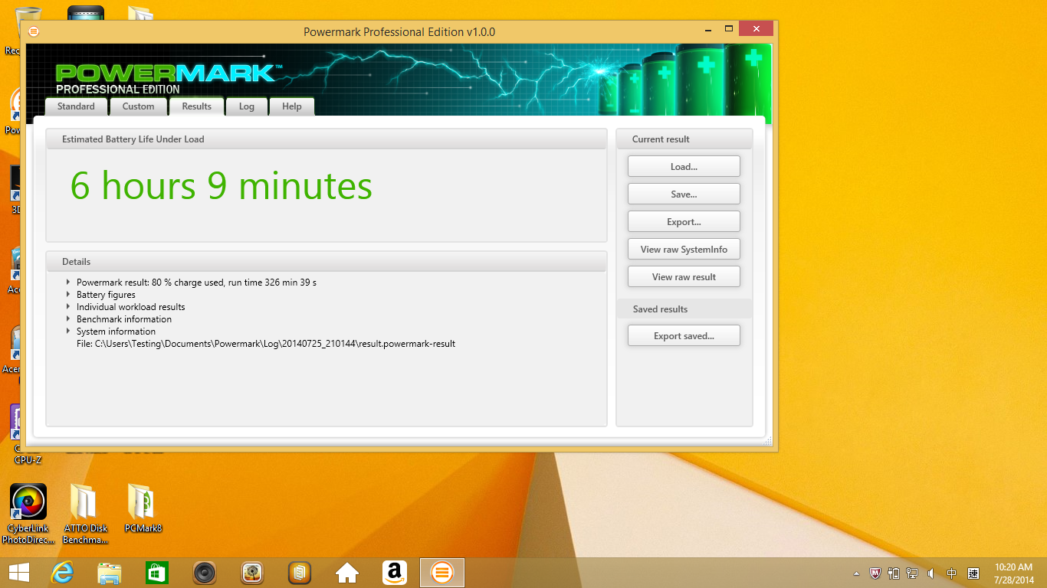Viewport: 1047px width, 588px height.
Task: Click the battery power tray icon
Action: (894, 573)
